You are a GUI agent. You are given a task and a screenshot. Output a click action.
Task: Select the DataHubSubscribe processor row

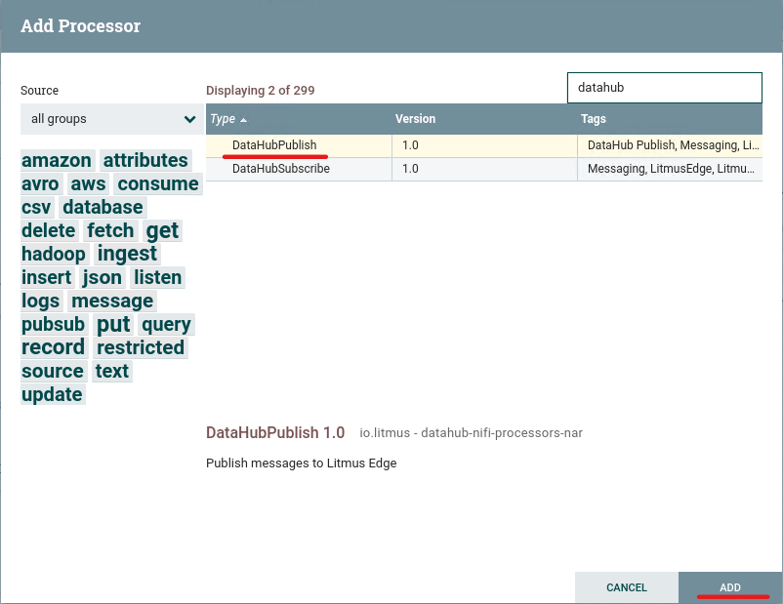pyautogui.click(x=484, y=169)
